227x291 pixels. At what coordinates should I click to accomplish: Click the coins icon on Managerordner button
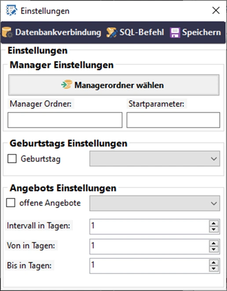(66, 84)
